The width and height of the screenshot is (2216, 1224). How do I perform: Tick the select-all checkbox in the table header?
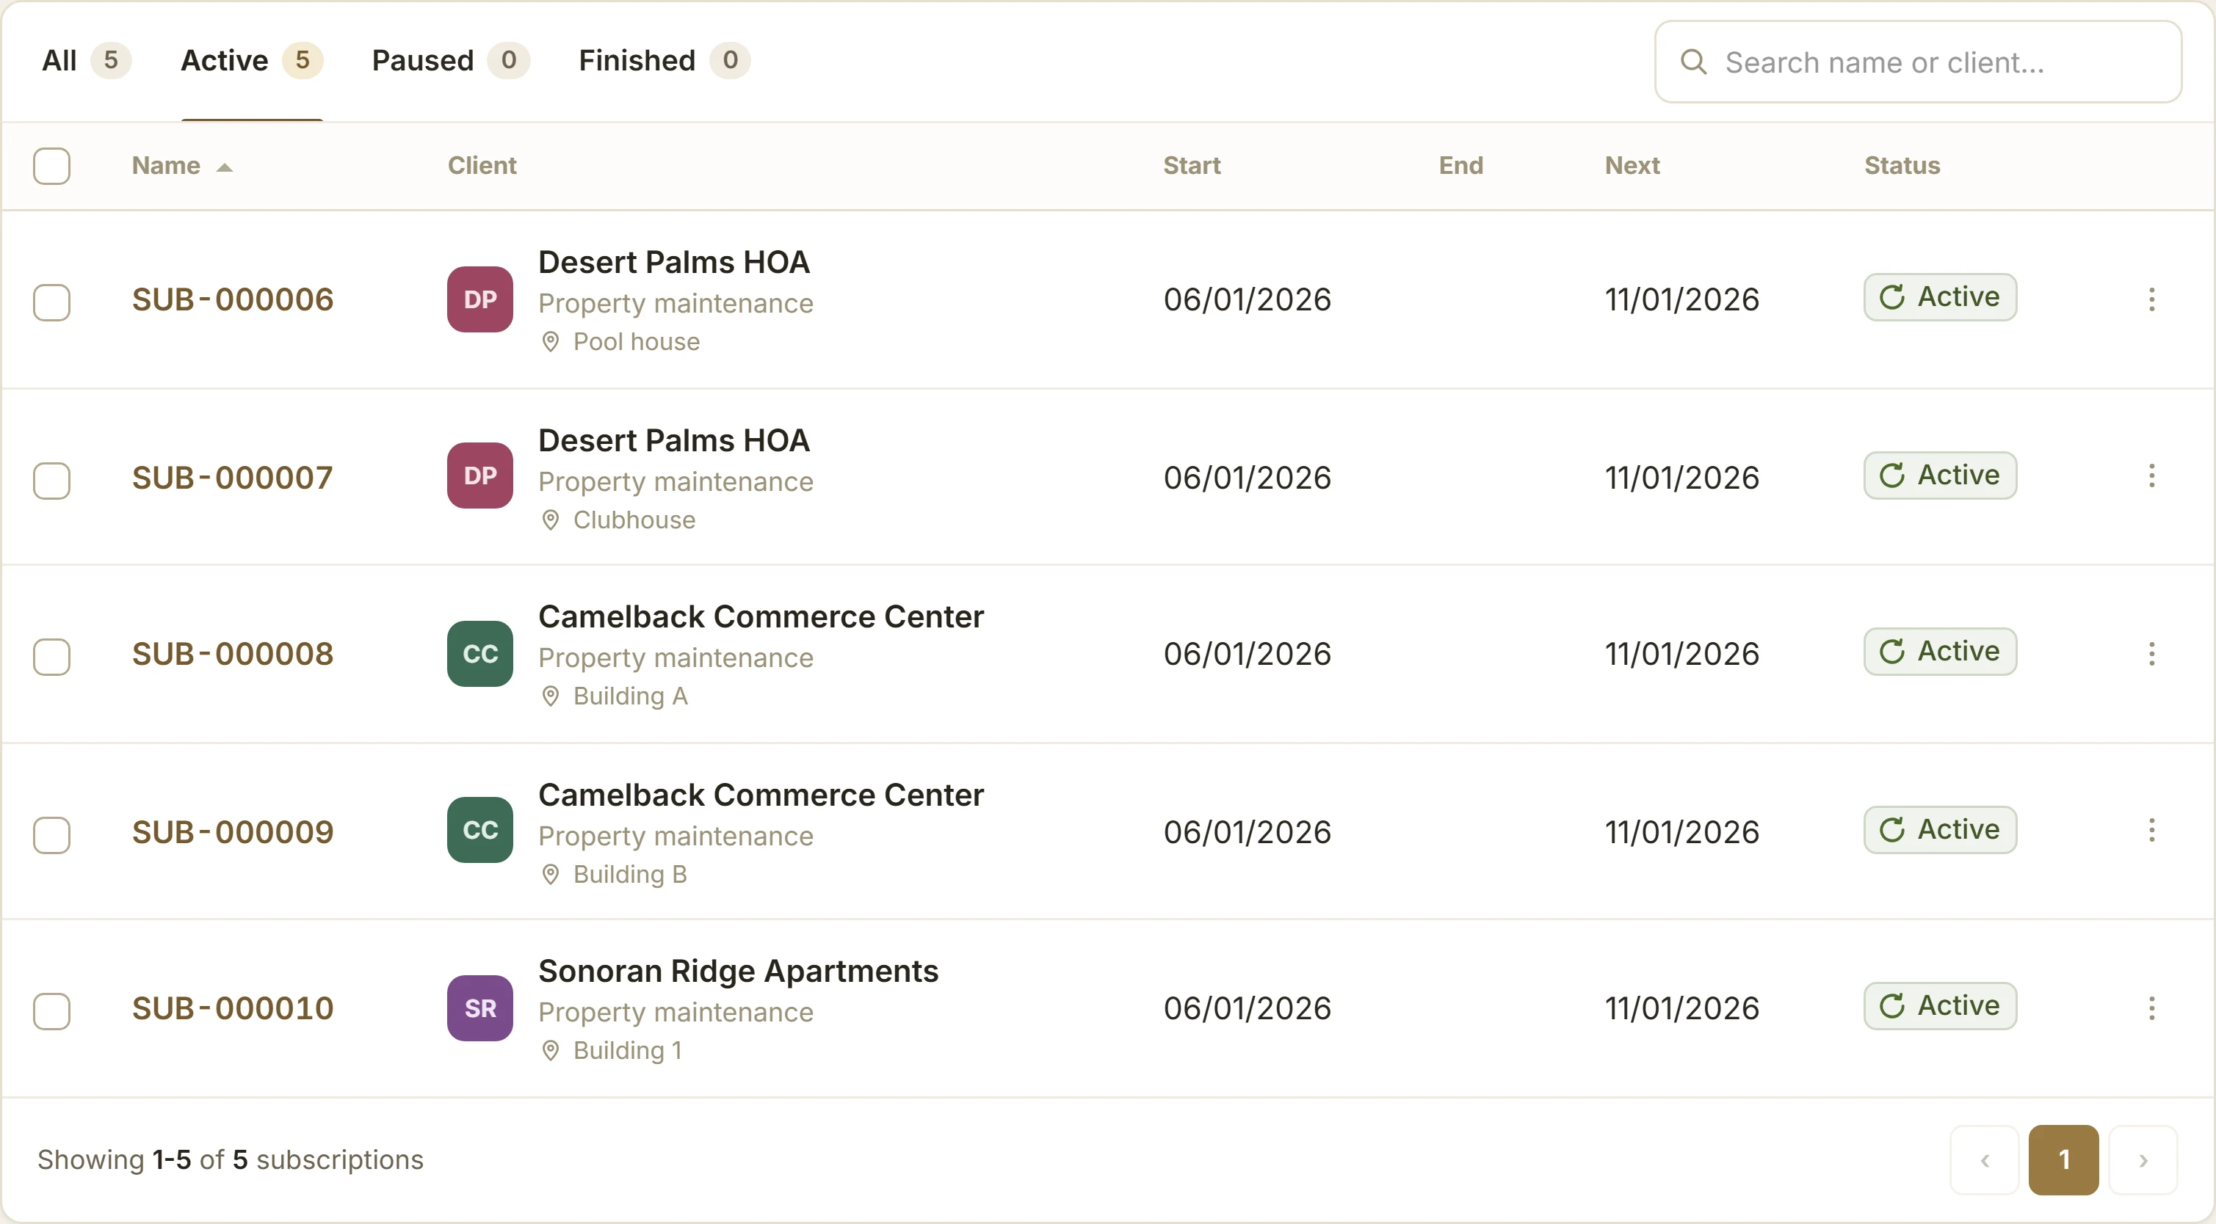tap(51, 166)
